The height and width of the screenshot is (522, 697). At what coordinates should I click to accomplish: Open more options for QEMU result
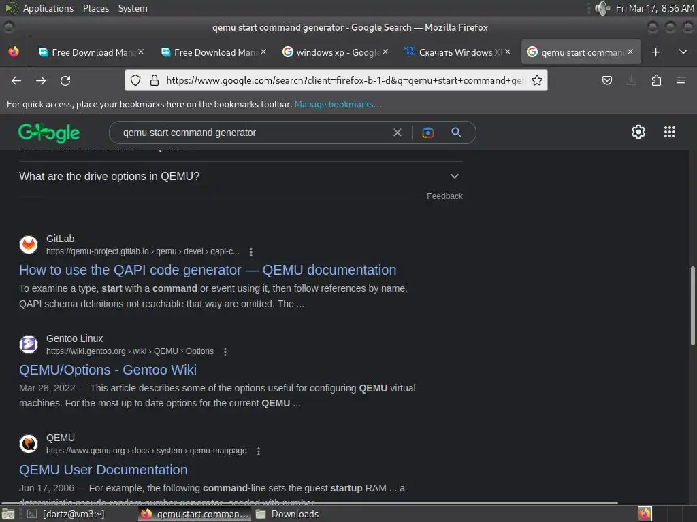[x=259, y=451]
